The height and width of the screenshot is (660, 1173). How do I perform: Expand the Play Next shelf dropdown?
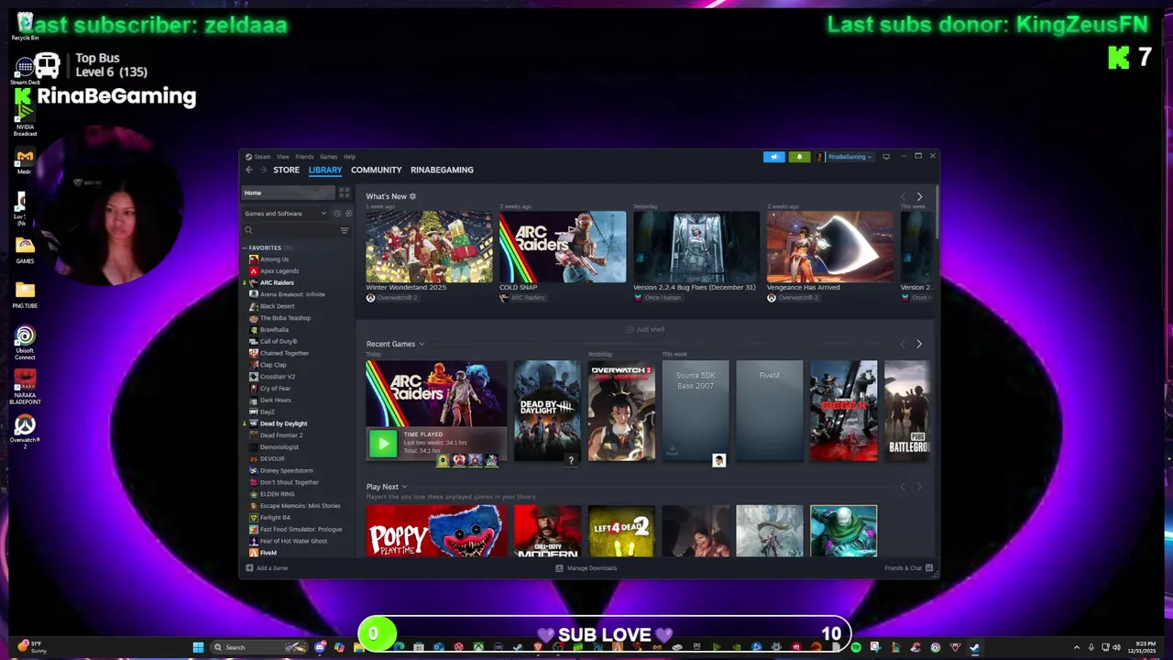pos(404,488)
